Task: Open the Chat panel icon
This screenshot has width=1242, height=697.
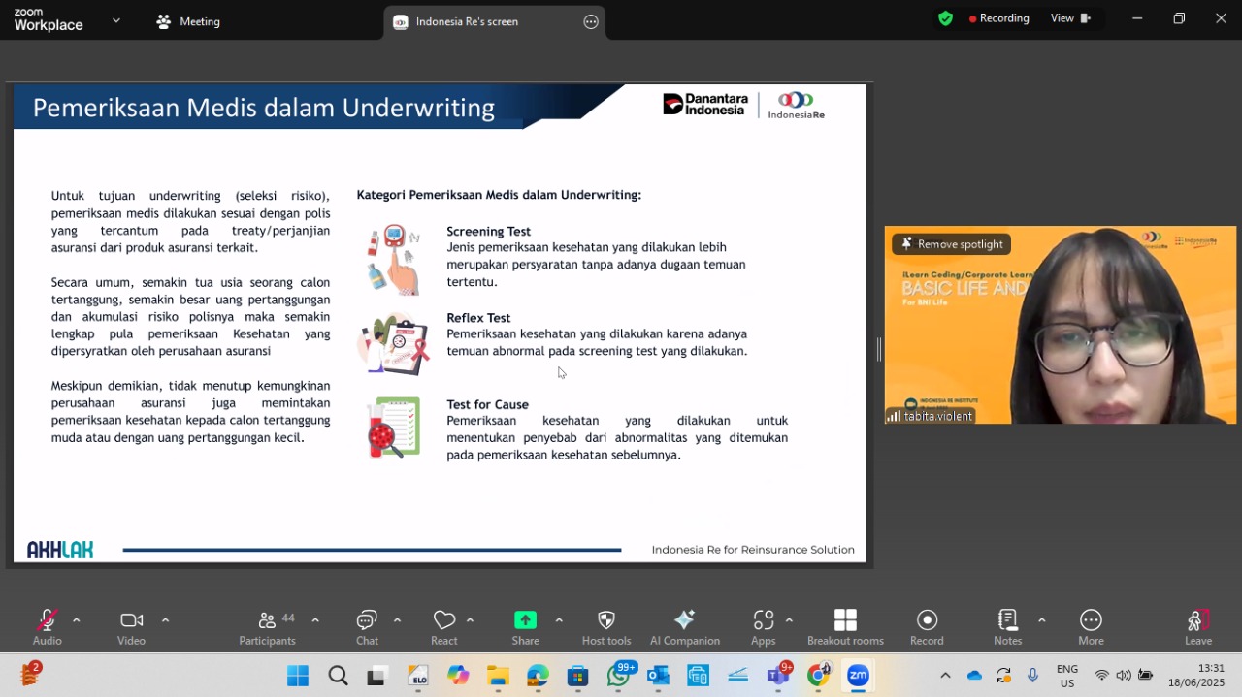Action: (x=367, y=627)
